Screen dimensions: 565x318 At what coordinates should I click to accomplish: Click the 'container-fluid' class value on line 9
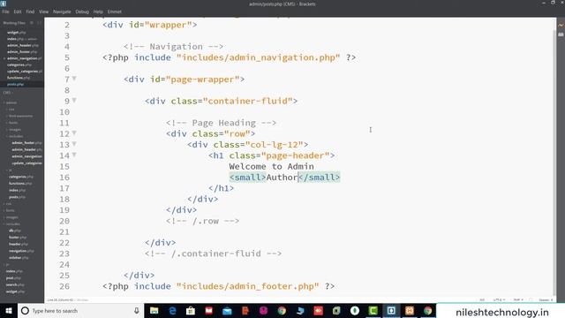(247, 101)
